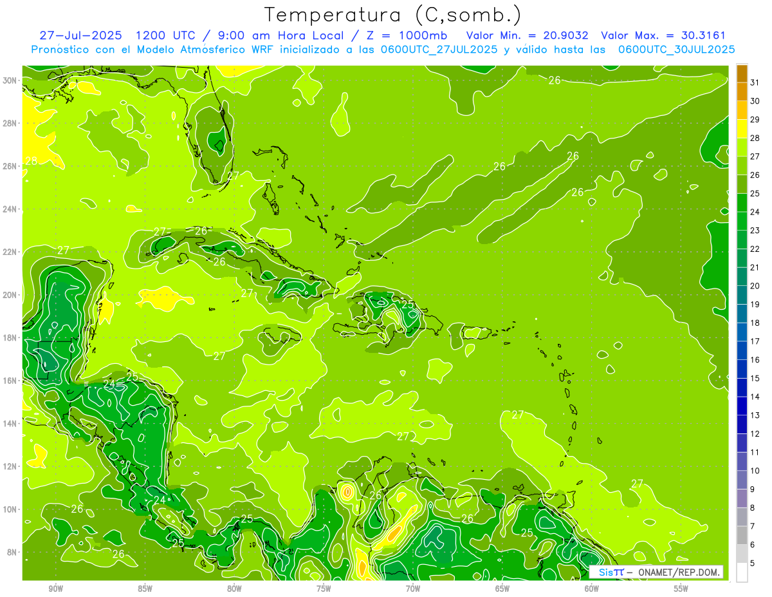Click the purple legend swatch between 9 and 10
The width and height of the screenshot is (772, 597).
point(742,480)
